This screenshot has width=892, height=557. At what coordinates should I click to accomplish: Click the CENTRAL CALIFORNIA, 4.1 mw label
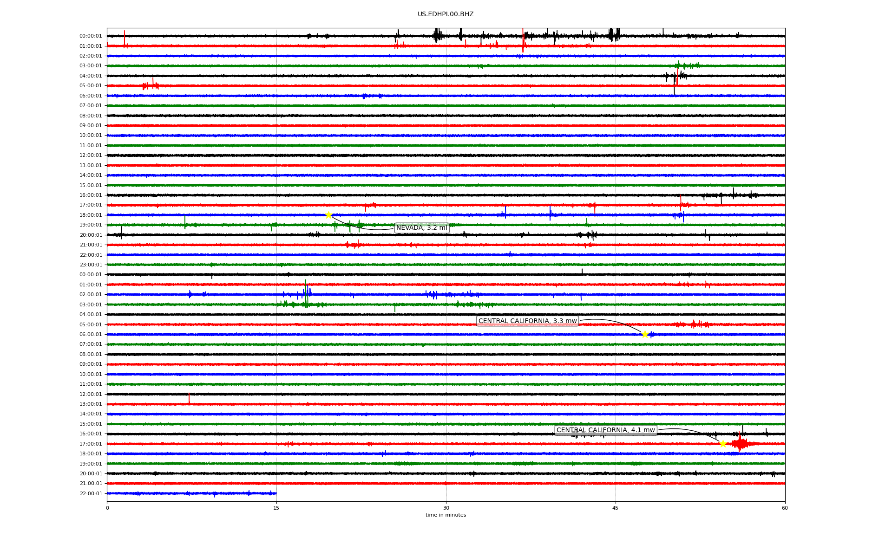pos(605,430)
